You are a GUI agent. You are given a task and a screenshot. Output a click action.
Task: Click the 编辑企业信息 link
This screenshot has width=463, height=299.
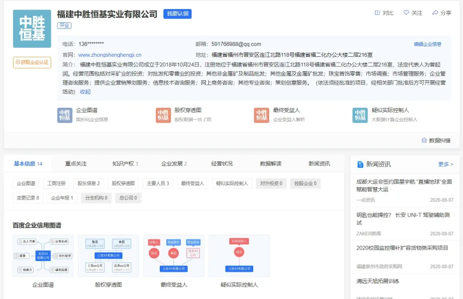[428, 44]
